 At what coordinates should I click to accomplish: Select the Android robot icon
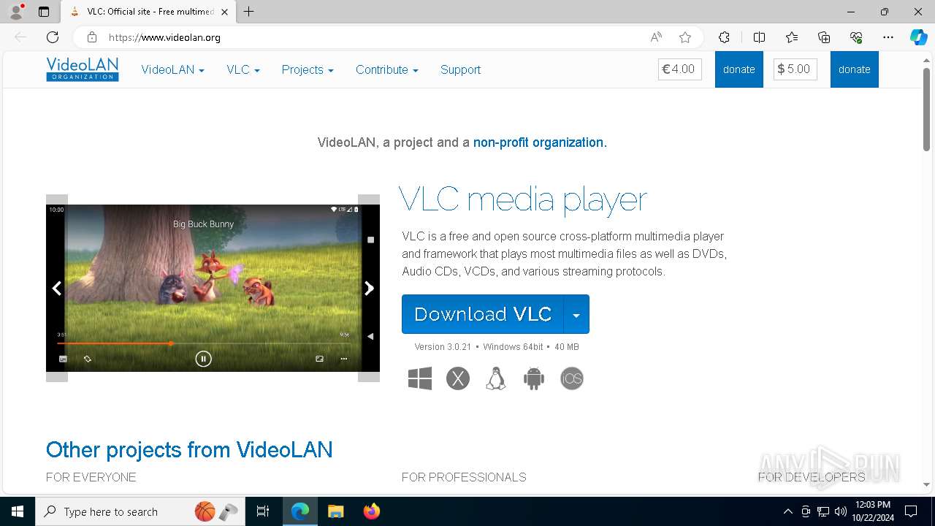coord(534,378)
